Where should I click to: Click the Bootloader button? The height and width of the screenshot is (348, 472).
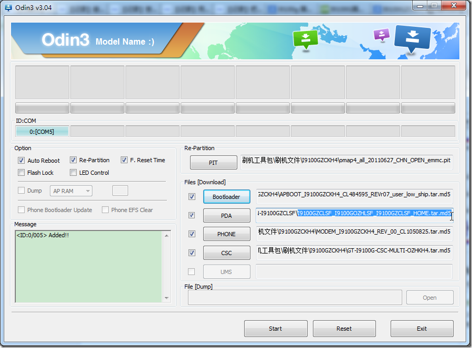coord(227,197)
